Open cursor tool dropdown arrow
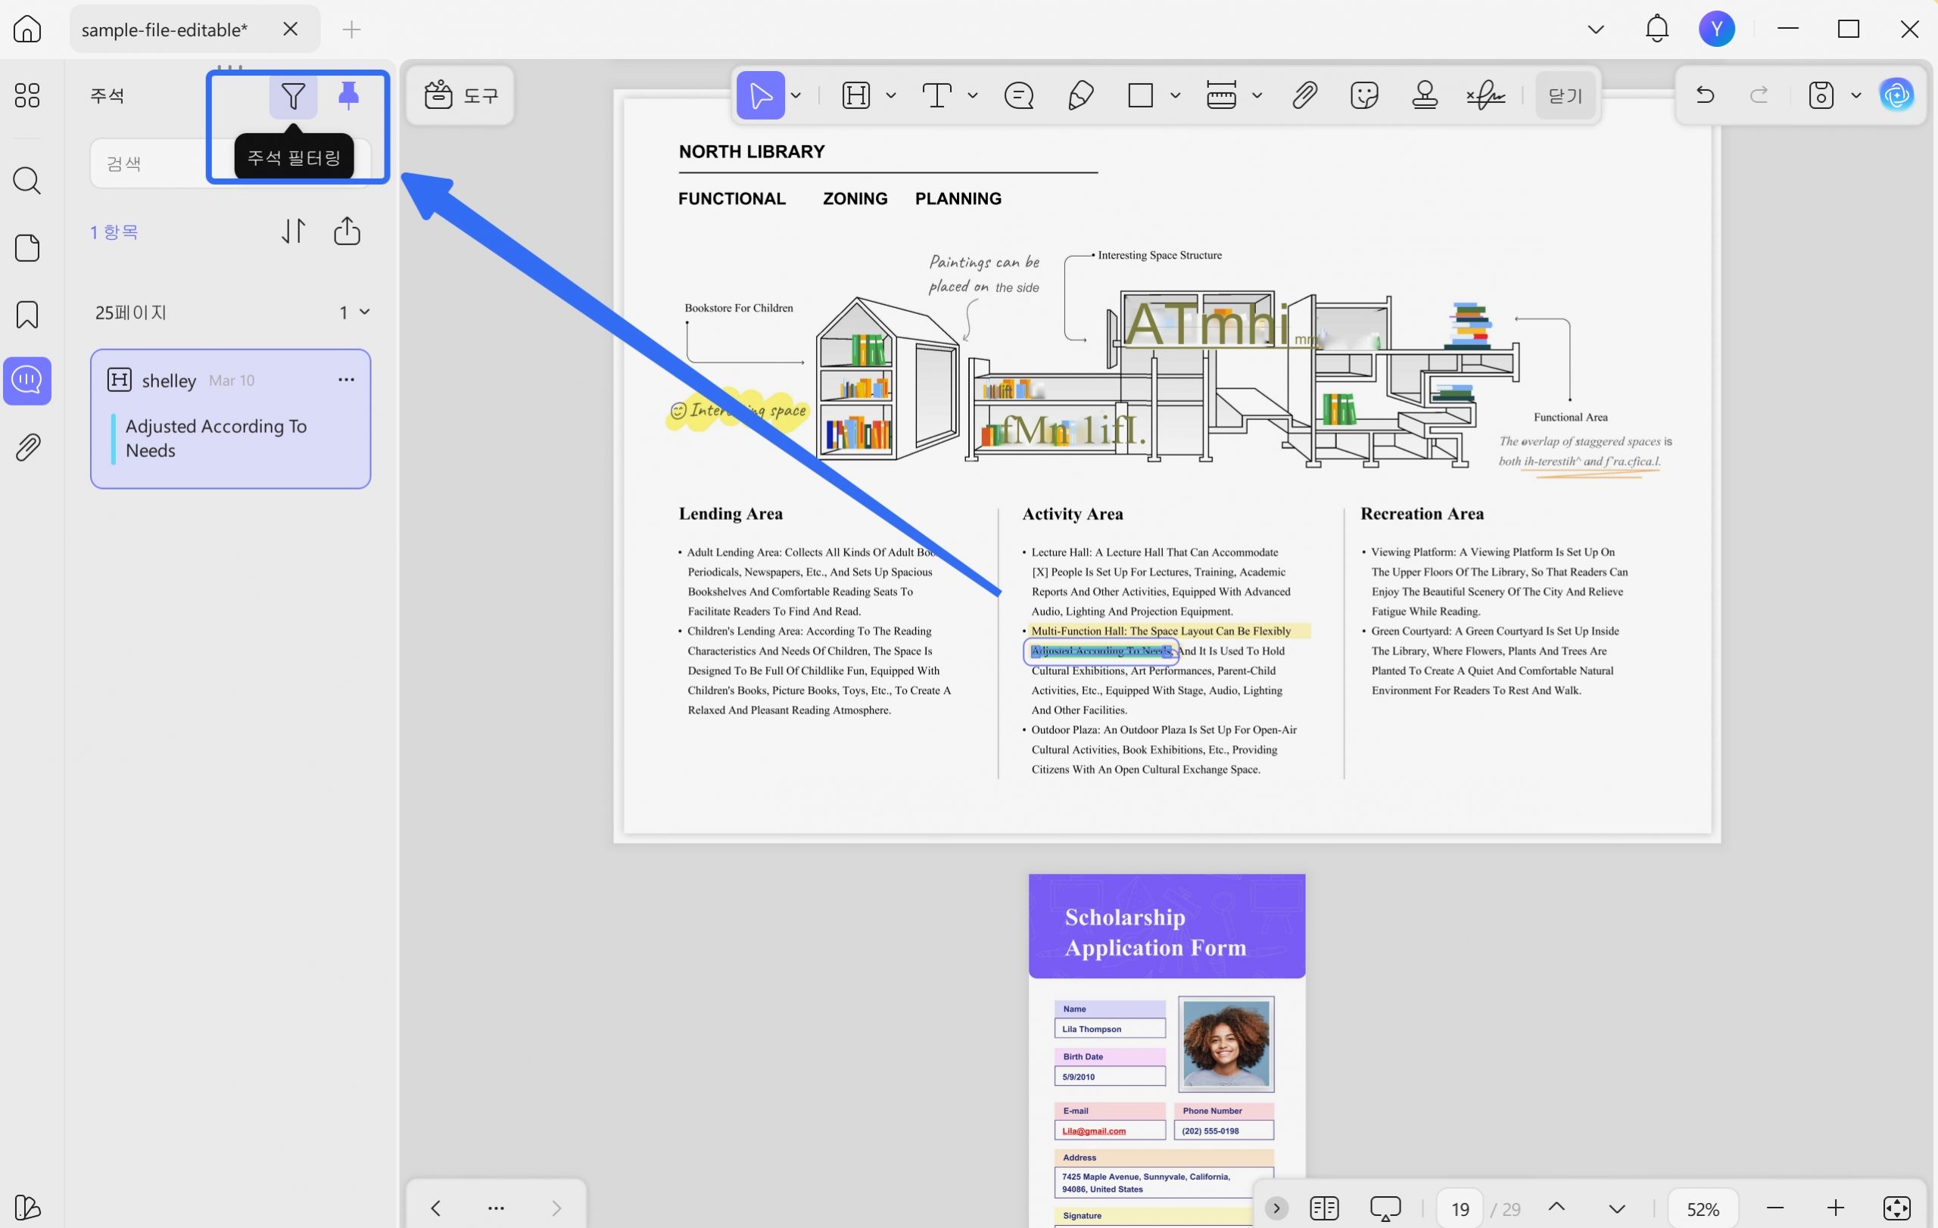The width and height of the screenshot is (1938, 1228). coord(796,95)
